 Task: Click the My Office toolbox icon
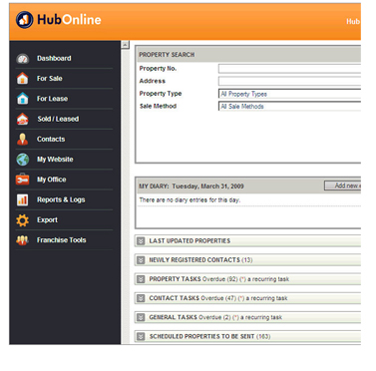pyautogui.click(x=23, y=180)
